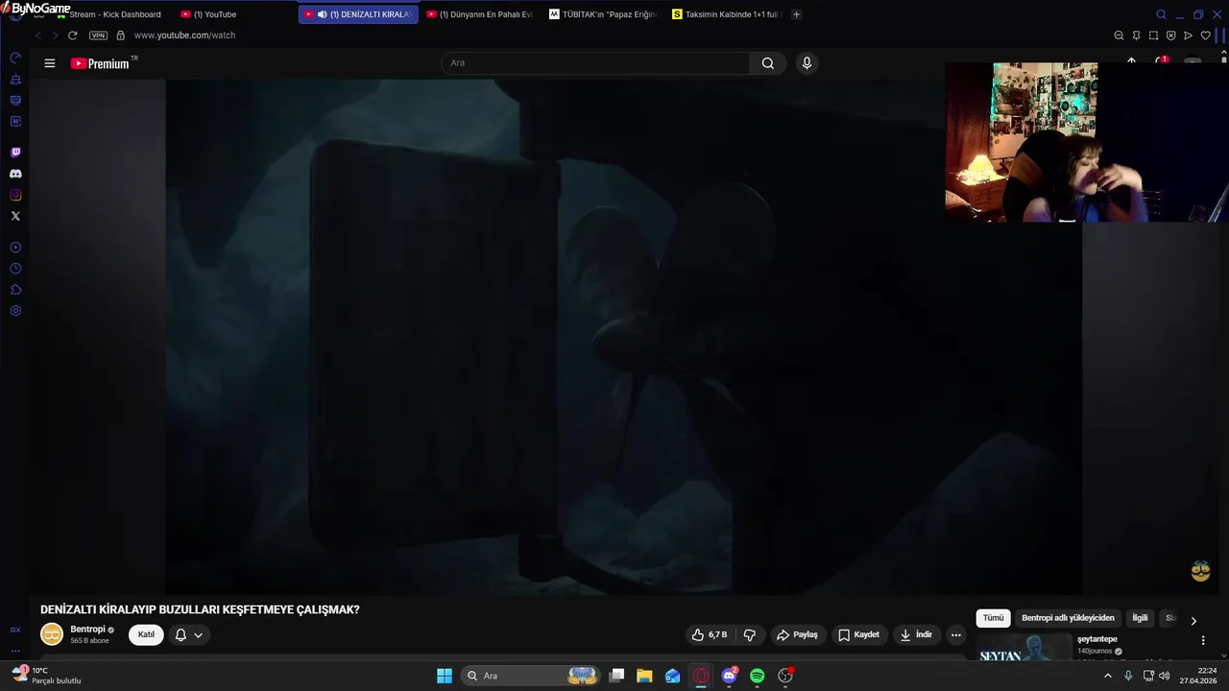Open the Windows Start menu
This screenshot has width=1229, height=691.
tap(445, 676)
